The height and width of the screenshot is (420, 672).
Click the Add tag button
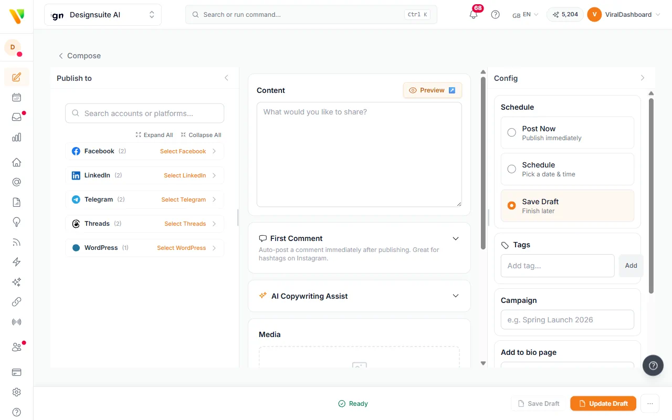coord(631,266)
